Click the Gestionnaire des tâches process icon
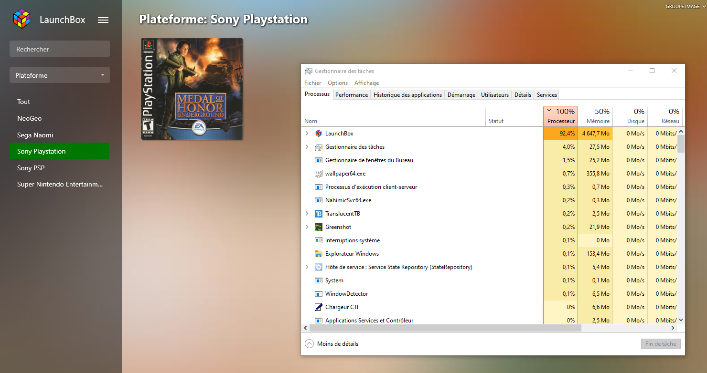This screenshot has width=707, height=373. (x=319, y=147)
